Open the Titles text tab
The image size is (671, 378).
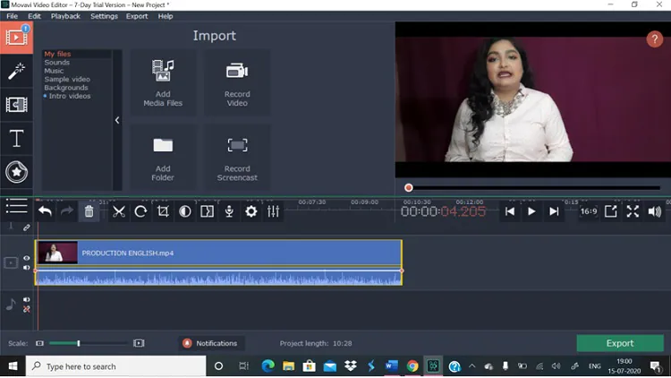tap(16, 139)
